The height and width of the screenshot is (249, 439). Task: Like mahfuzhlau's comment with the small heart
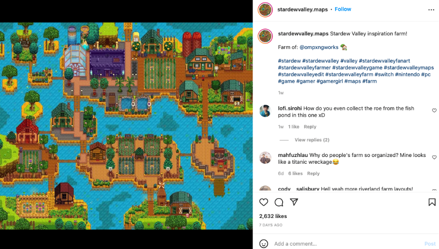click(434, 157)
